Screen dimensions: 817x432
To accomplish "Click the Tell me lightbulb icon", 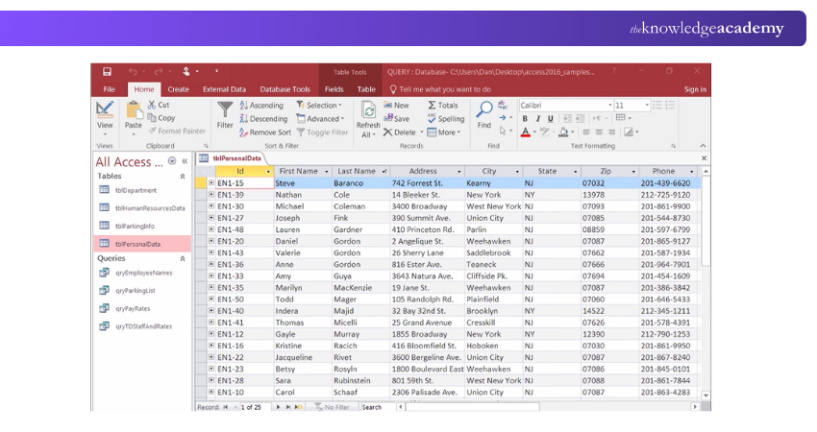I will coord(393,89).
